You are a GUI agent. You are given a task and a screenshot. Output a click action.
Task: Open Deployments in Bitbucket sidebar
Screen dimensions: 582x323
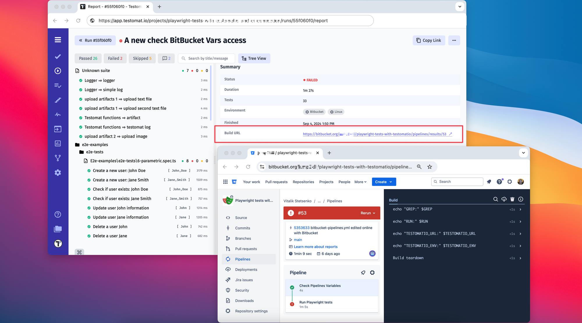pyautogui.click(x=249, y=270)
